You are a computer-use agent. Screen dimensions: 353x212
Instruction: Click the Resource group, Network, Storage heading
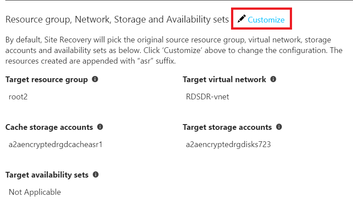117,19
